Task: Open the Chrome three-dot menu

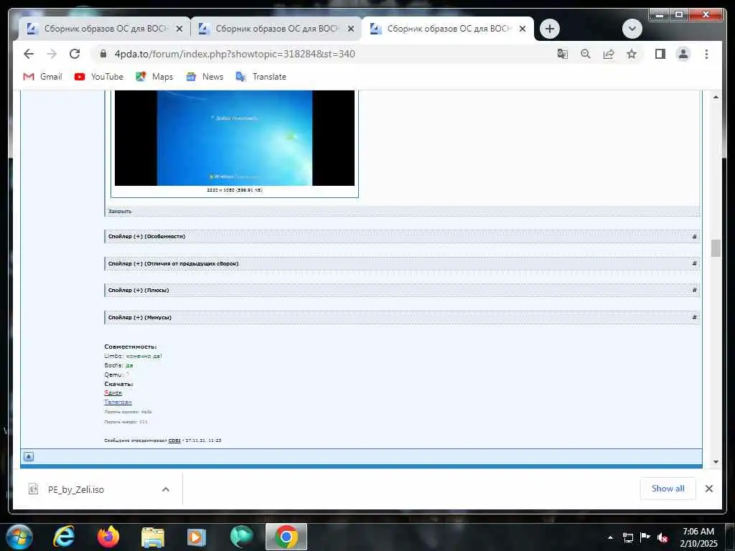Action: click(706, 54)
